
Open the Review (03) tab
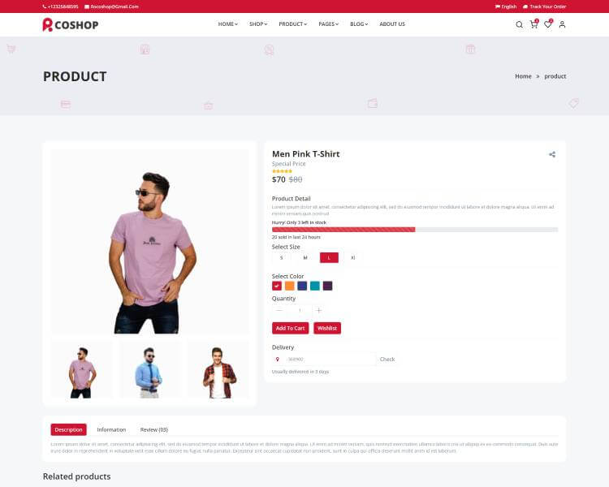pos(154,429)
